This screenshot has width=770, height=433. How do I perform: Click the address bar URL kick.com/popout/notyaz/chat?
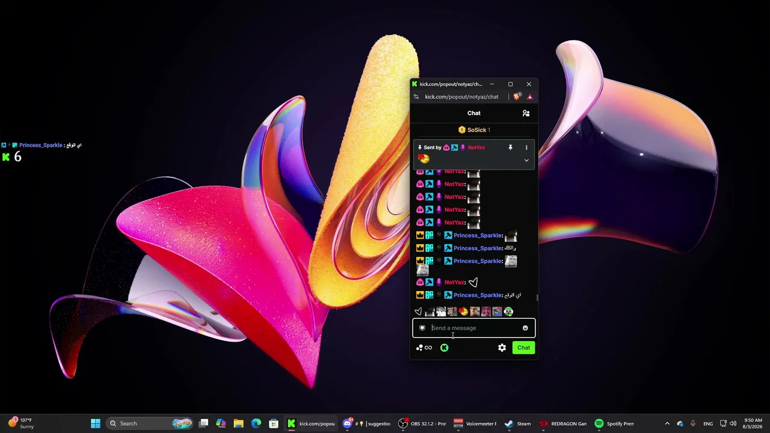(x=461, y=97)
